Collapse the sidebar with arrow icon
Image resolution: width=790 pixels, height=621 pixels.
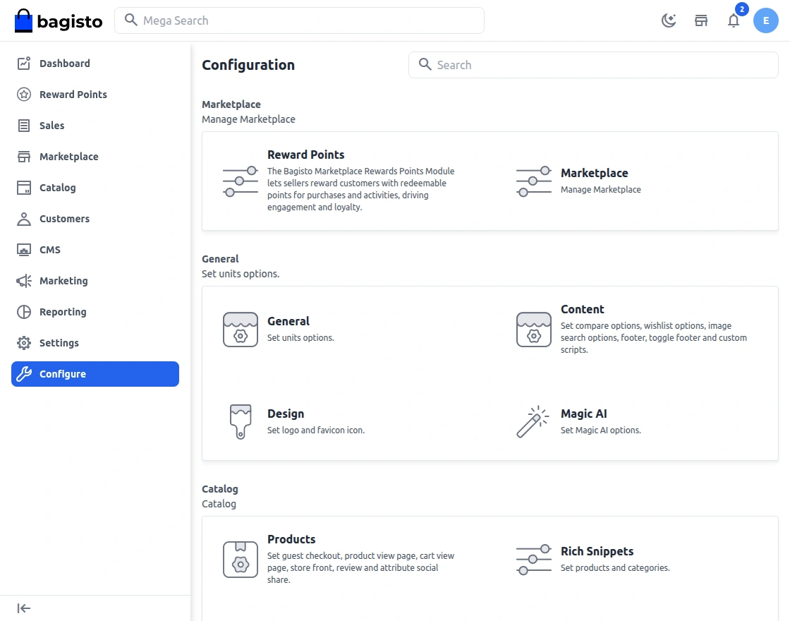[24, 608]
